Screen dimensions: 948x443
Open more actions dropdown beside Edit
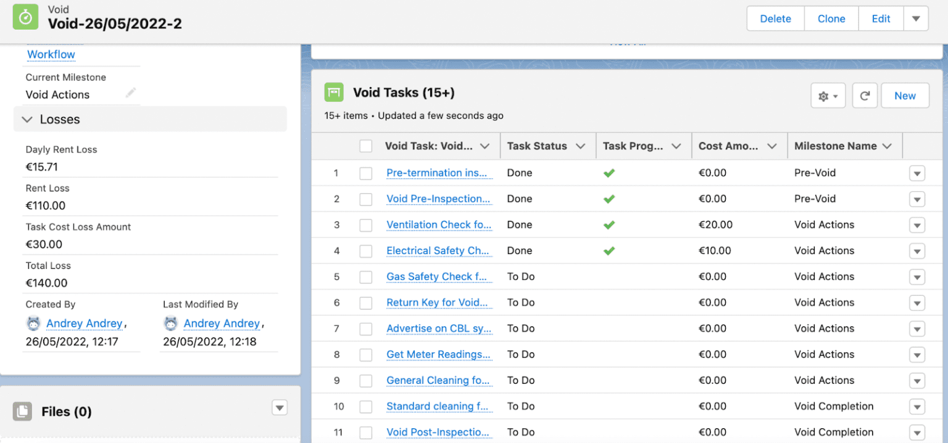[916, 19]
